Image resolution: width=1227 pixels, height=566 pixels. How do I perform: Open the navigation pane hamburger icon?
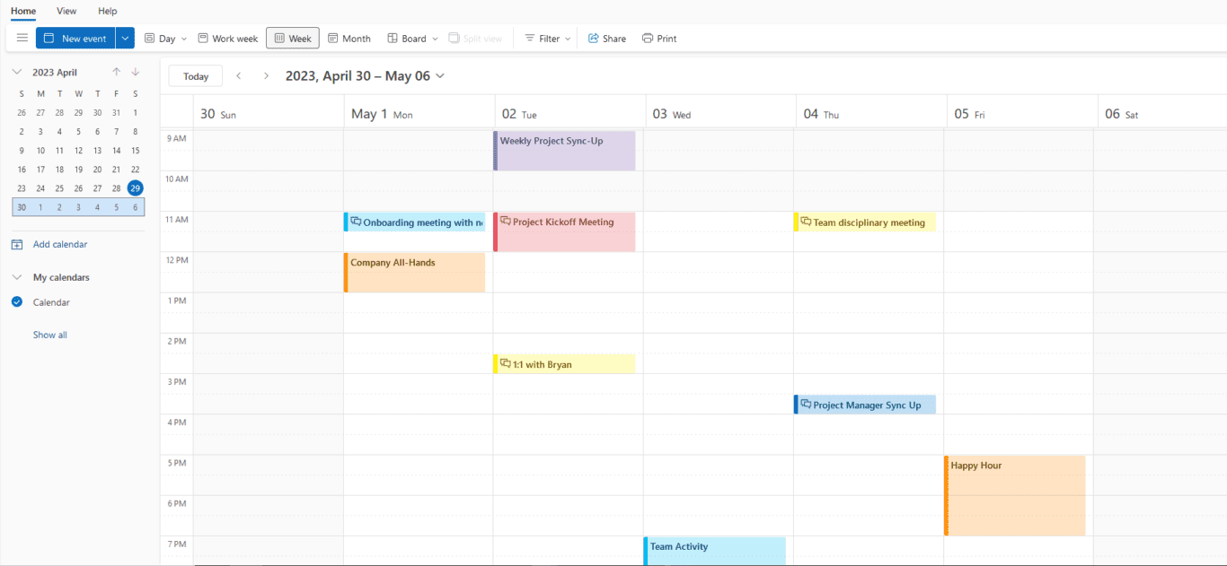coord(22,38)
